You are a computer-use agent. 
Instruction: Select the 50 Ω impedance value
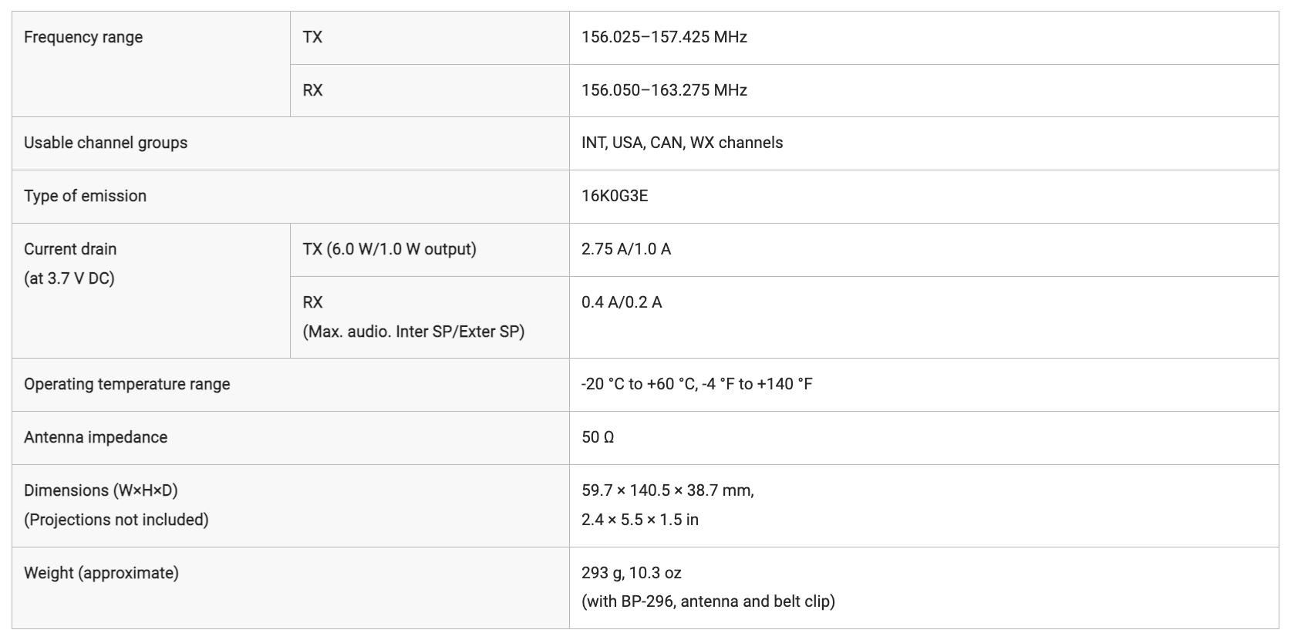598,437
